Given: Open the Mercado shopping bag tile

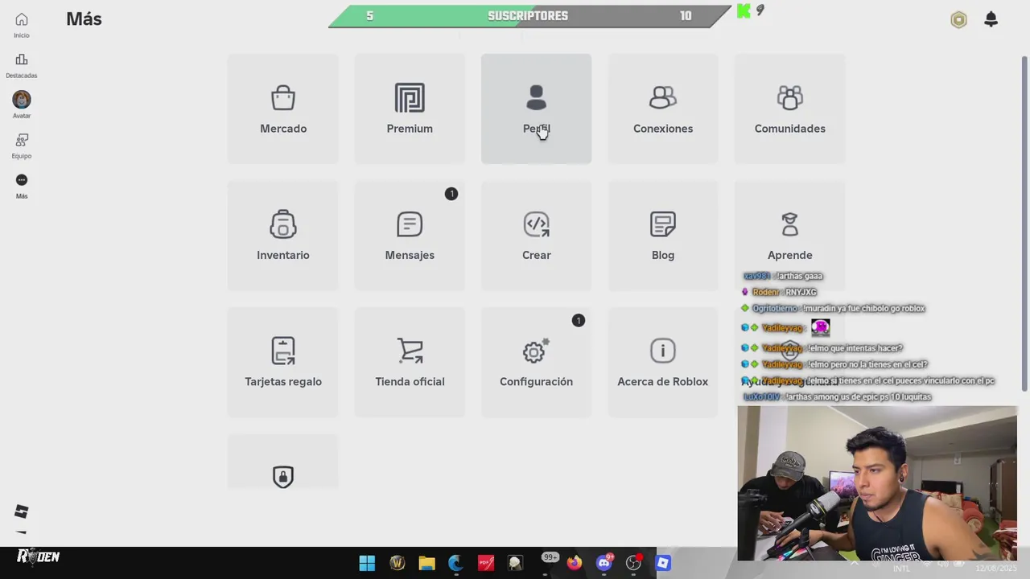Looking at the screenshot, I should pyautogui.click(x=283, y=109).
